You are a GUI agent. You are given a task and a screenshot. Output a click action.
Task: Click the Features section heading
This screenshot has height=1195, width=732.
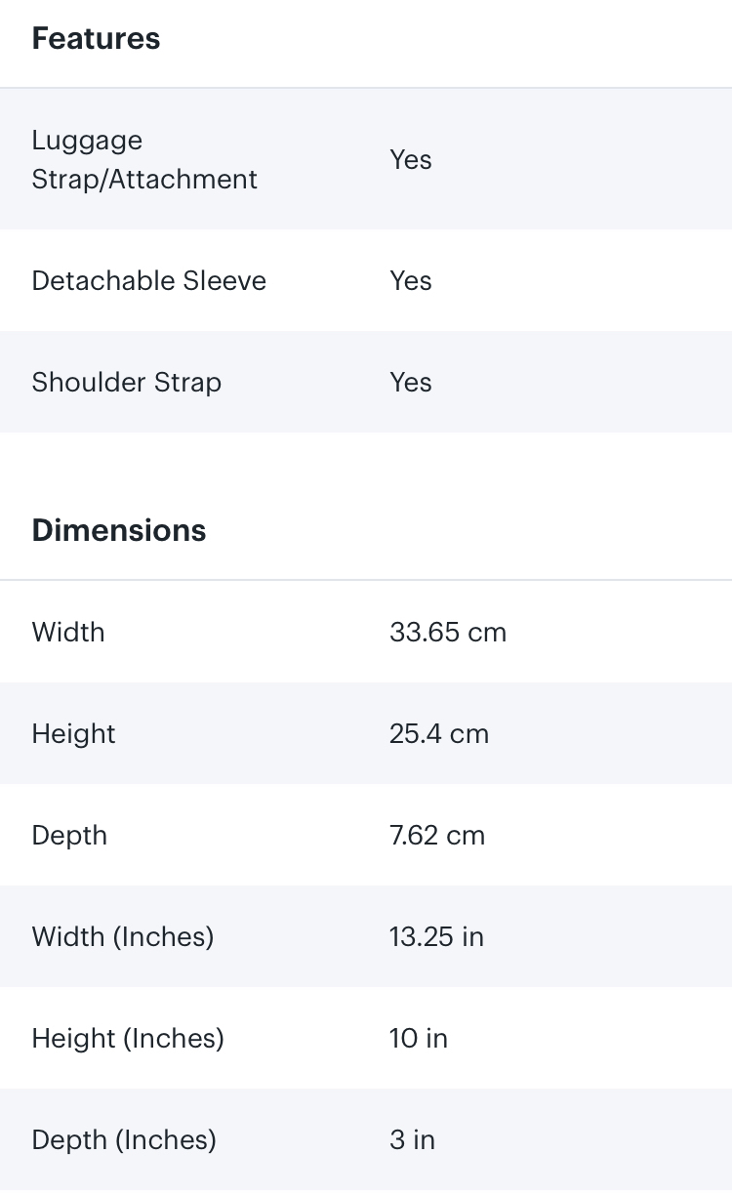tap(96, 39)
